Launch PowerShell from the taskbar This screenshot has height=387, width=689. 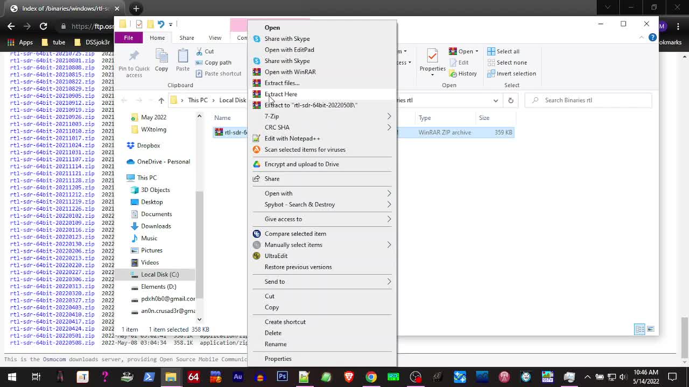point(149,377)
